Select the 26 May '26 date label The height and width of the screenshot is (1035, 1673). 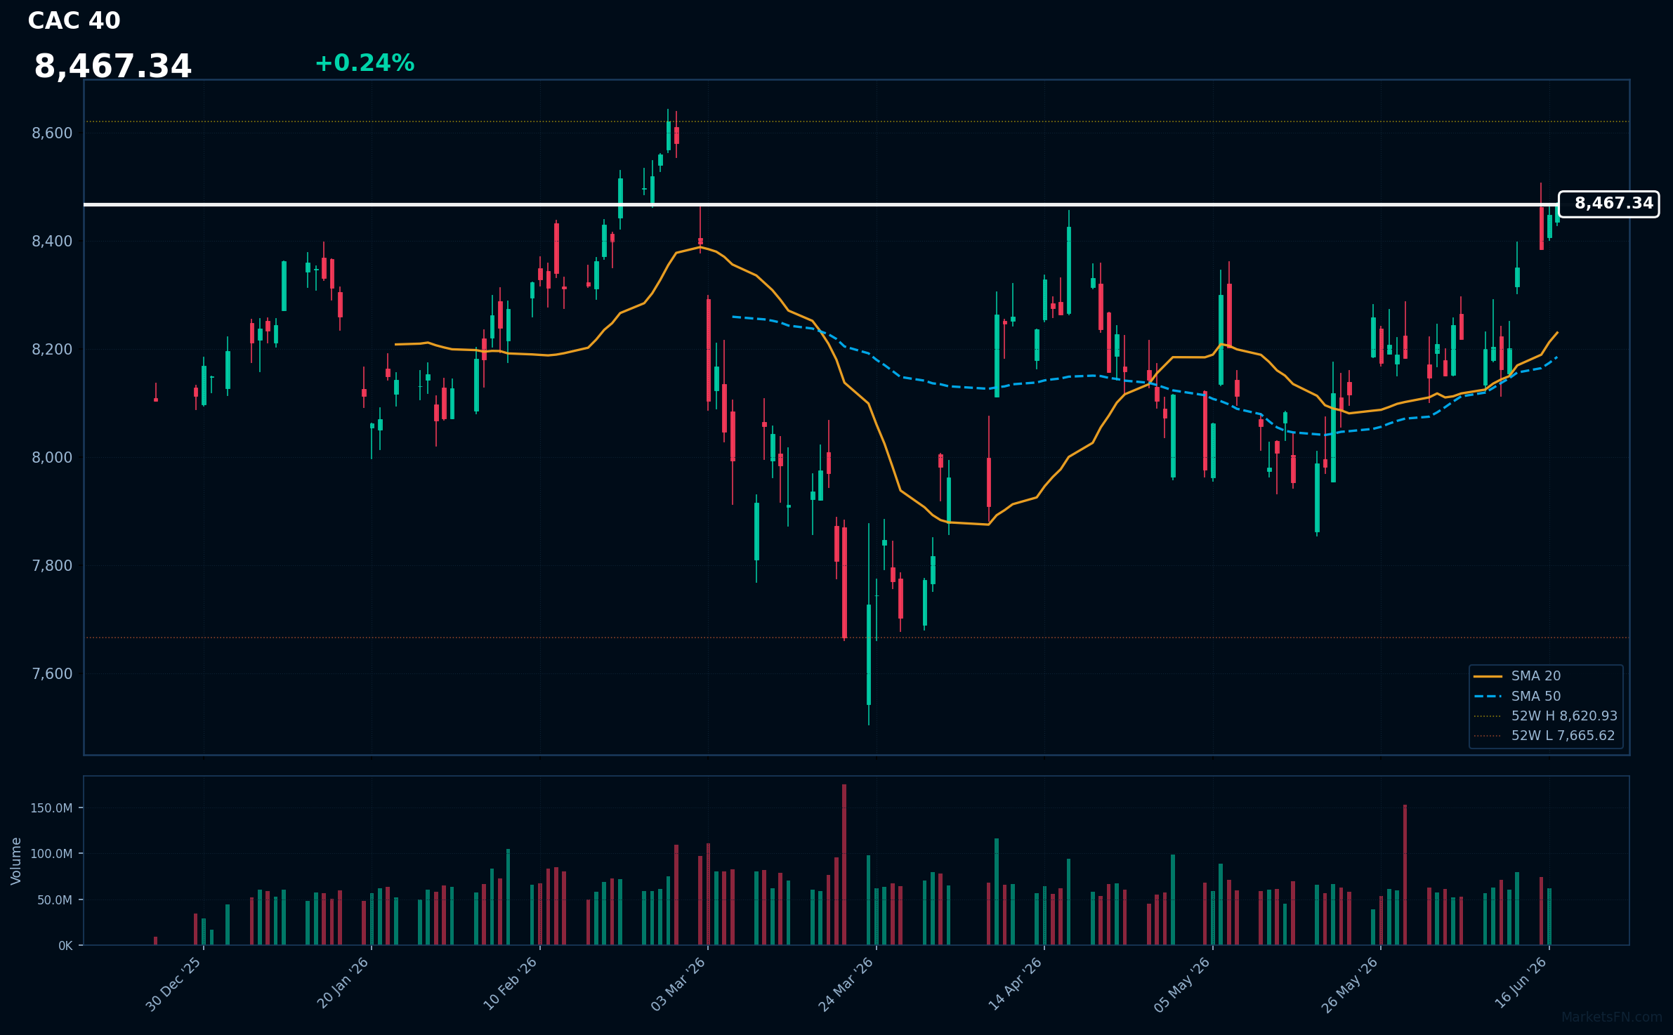[x=1351, y=984]
